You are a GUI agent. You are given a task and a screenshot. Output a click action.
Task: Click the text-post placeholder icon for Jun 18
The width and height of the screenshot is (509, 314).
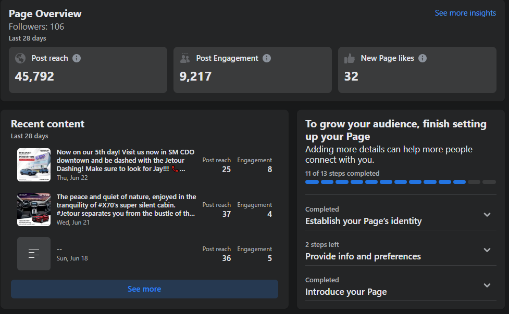click(34, 254)
